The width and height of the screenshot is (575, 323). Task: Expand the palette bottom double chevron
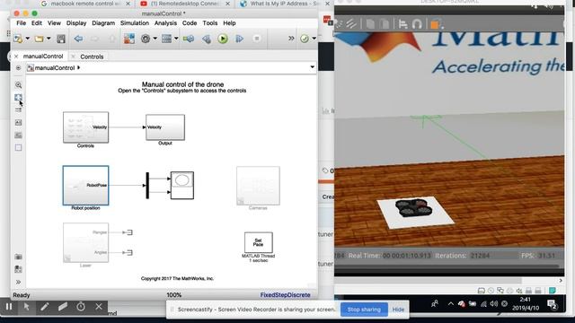18,282
